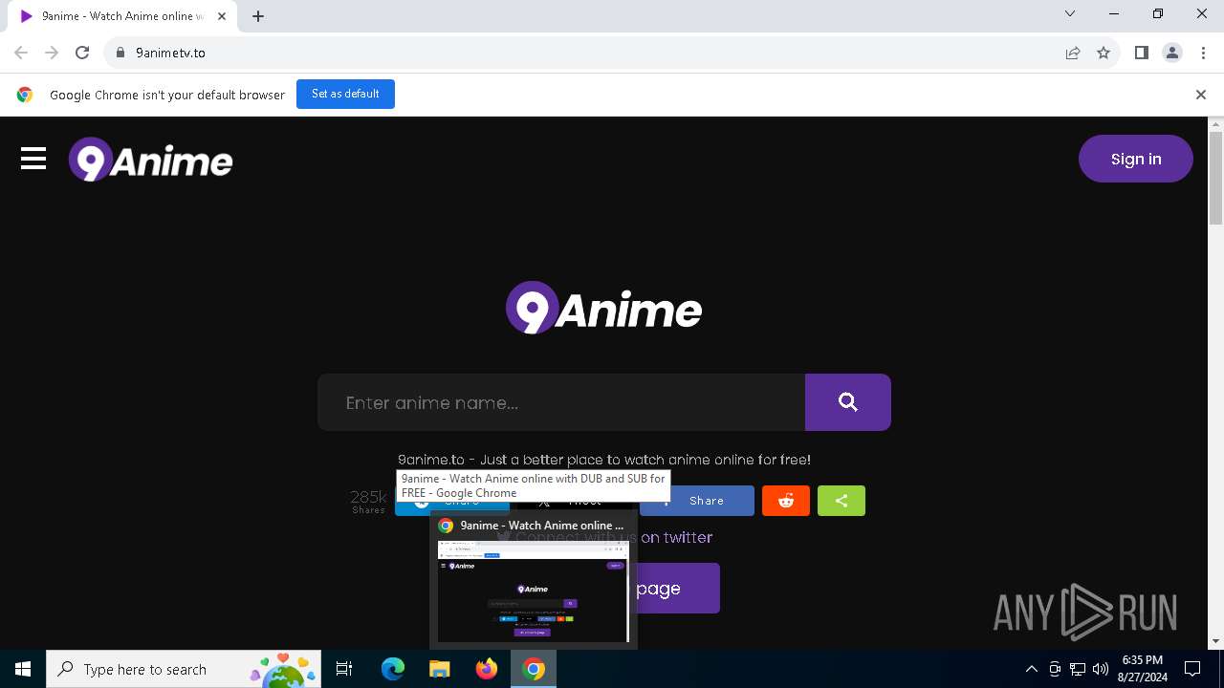Launch Firefox from taskbar
Viewport: 1224px width, 688px height.
tap(487, 669)
